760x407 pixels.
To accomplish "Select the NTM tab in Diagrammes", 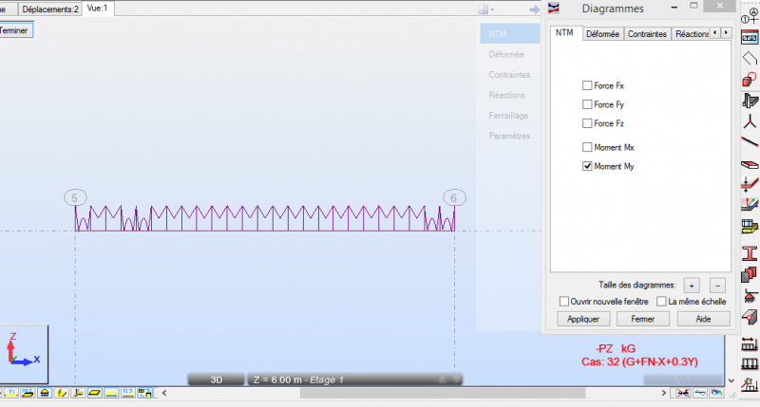I will coord(564,32).
